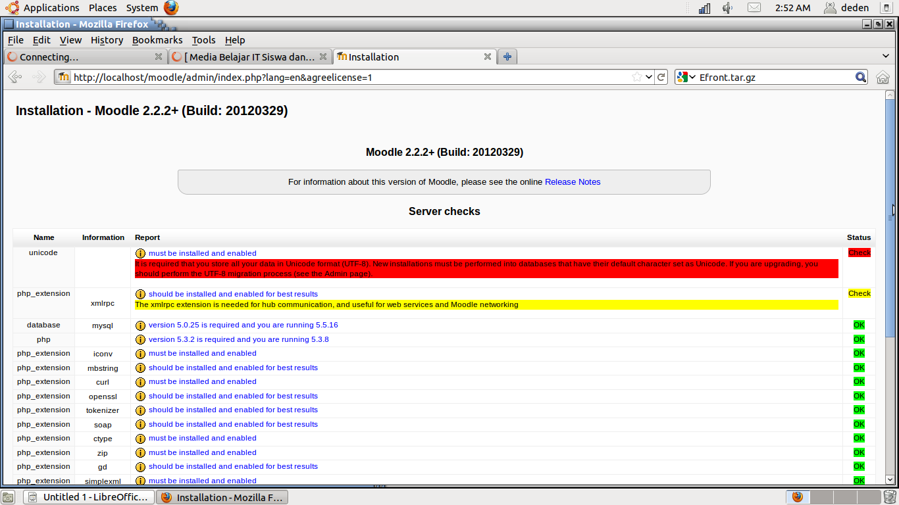This screenshot has height=505, width=899.
Task: Open a new tab with the plus button
Action: [507, 57]
